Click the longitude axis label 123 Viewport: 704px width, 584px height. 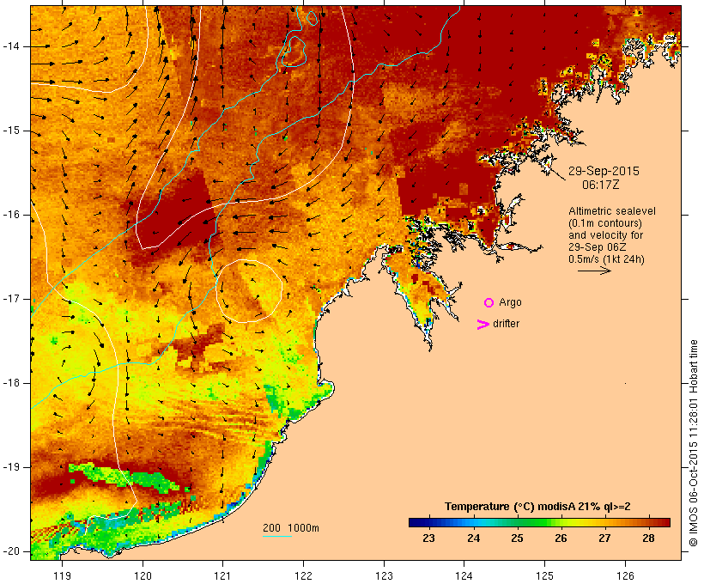click(384, 575)
